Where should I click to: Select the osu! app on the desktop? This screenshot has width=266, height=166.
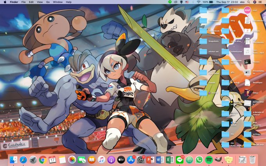(247, 10)
